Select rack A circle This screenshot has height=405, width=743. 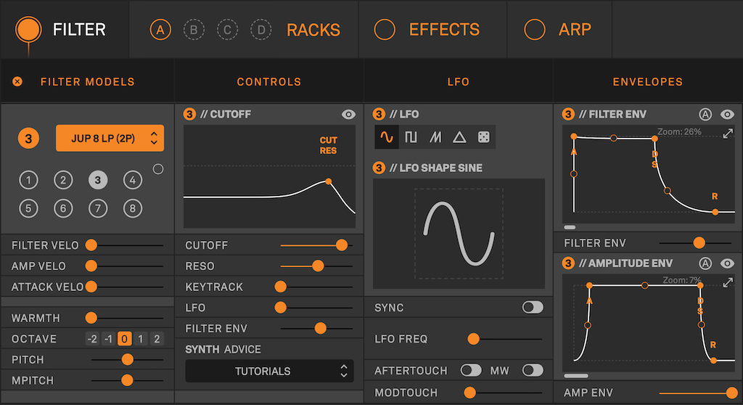[x=160, y=30]
